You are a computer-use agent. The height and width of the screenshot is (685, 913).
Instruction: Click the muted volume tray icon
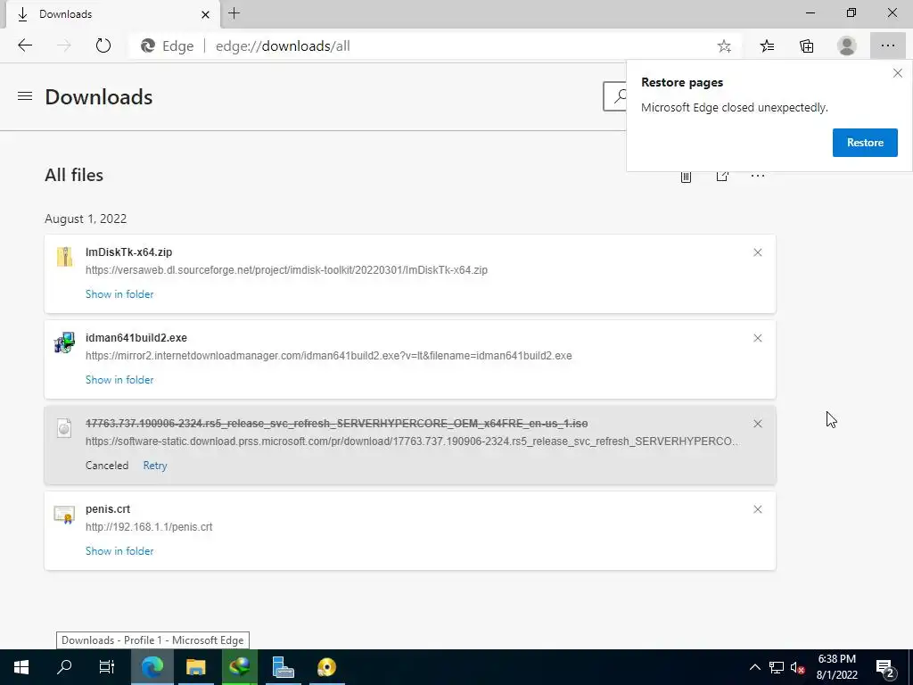pyautogui.click(x=798, y=667)
